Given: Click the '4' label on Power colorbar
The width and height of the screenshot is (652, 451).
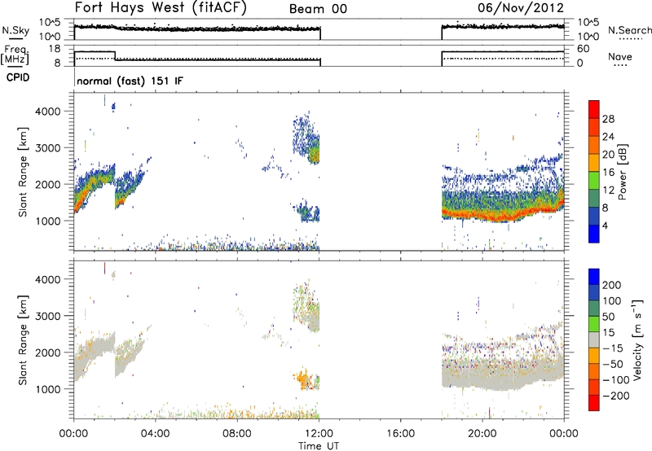Looking at the screenshot, I should pos(606,225).
